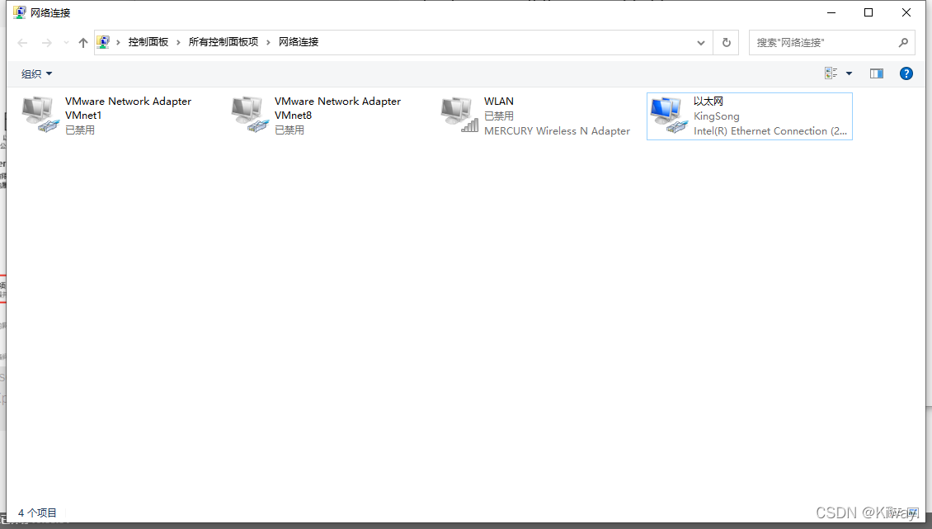The image size is (932, 529).
Task: Select 网络连接 breadcrumb segment
Action: pyautogui.click(x=299, y=42)
